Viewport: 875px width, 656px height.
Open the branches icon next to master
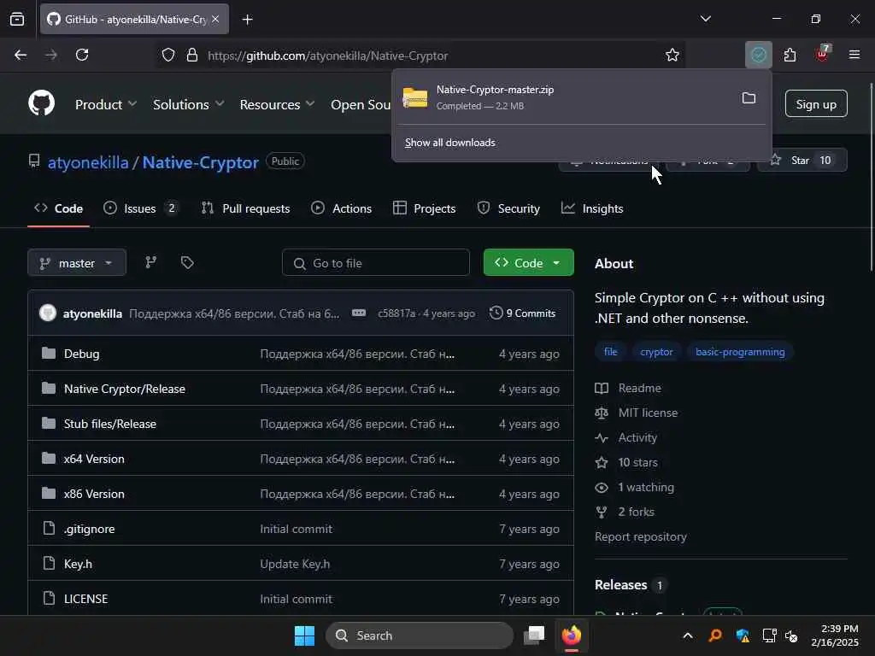click(x=150, y=263)
